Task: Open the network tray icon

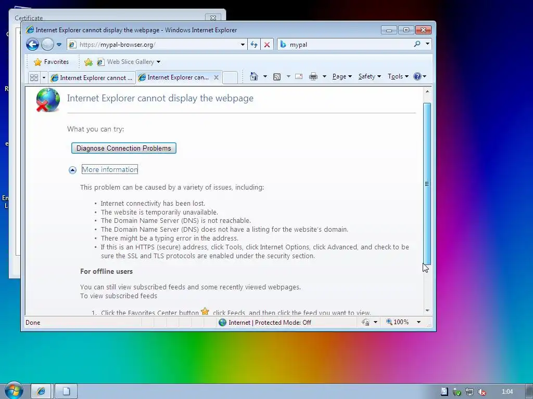Action: point(469,392)
